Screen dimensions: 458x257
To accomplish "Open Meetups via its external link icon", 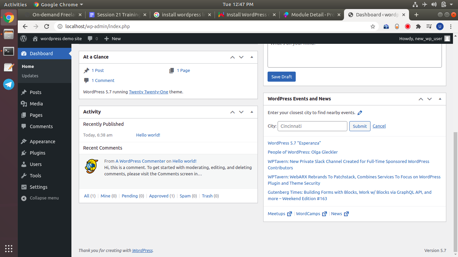I will [x=289, y=213].
